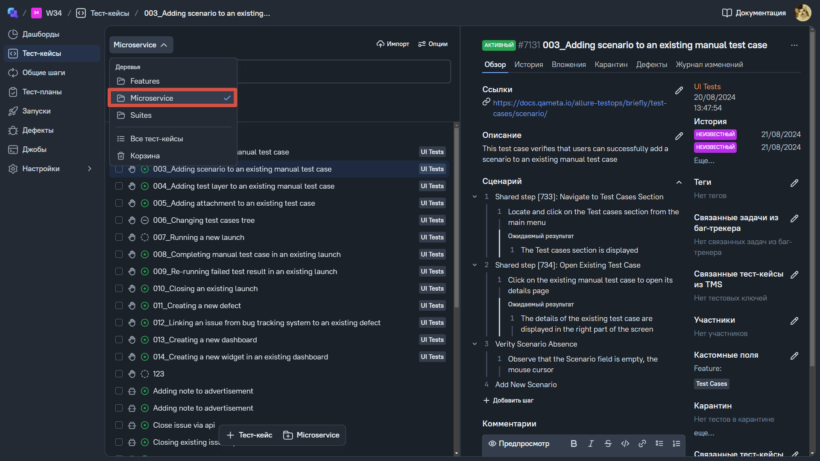Expand Настройки submenu arrow in sidebar
The height and width of the screenshot is (461, 820).
[x=90, y=169]
